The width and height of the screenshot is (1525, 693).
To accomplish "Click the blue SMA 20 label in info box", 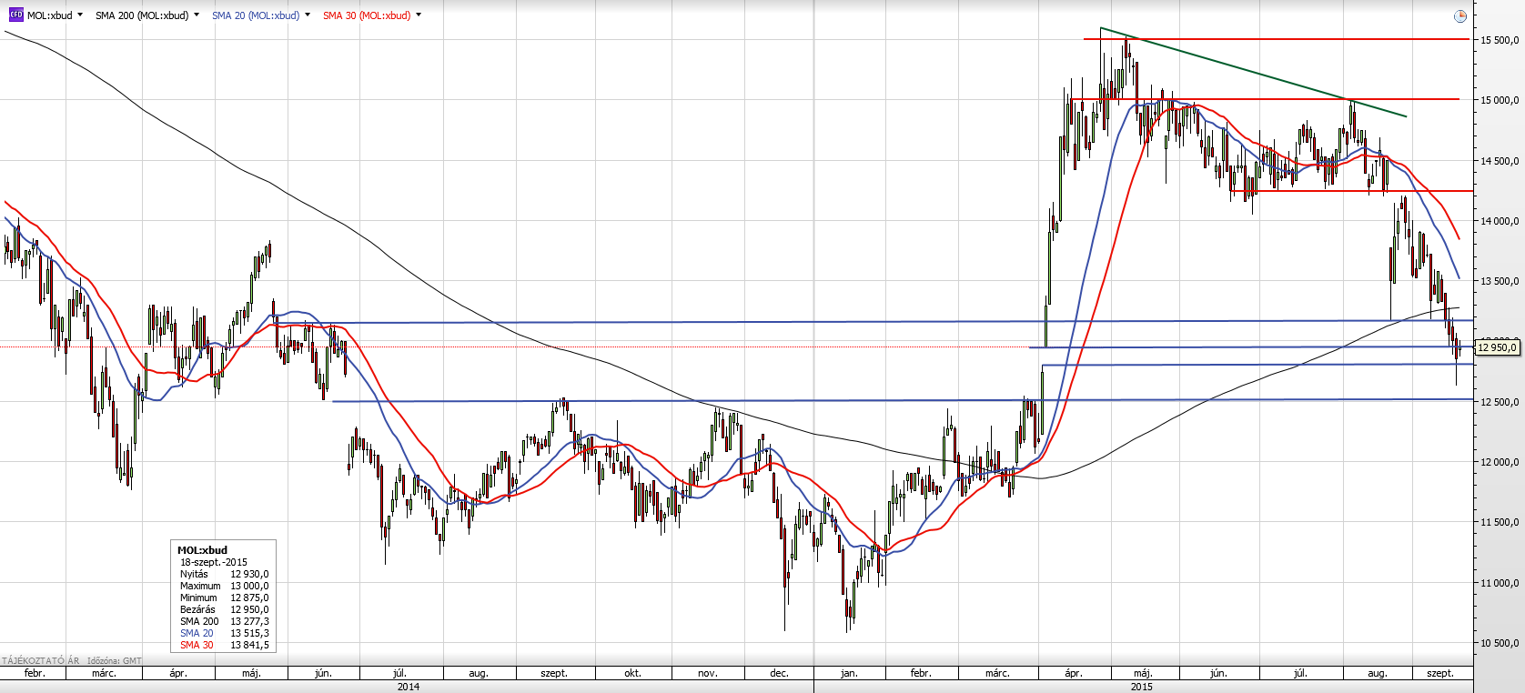I will pyautogui.click(x=197, y=633).
